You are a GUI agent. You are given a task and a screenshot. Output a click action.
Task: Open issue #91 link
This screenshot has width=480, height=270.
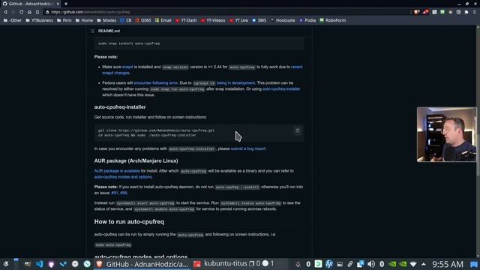pos(115,193)
